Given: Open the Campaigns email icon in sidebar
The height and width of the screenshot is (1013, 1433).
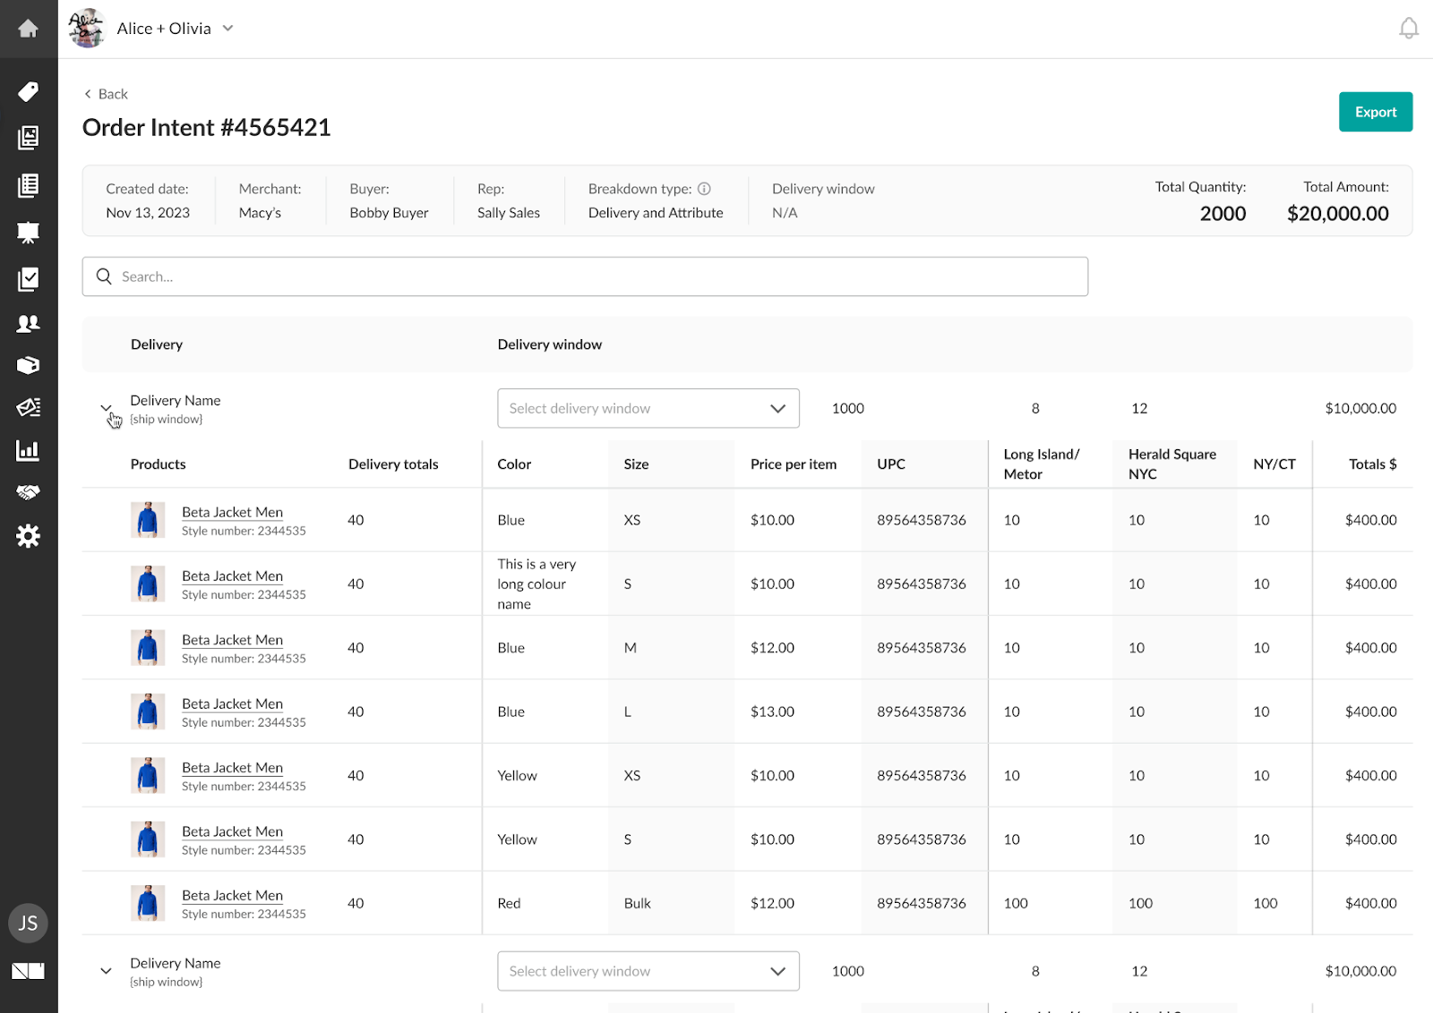Looking at the screenshot, I should pos(28,407).
